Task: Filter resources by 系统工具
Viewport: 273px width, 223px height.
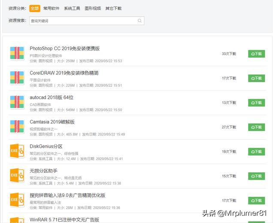Action: (x=72, y=8)
